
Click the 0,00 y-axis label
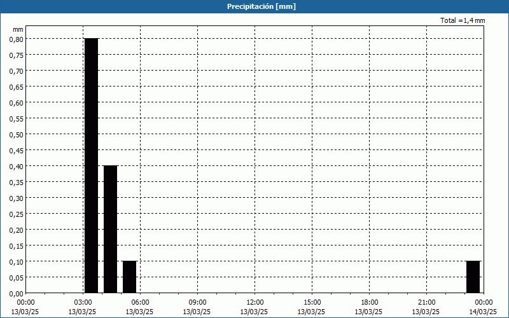17,294
